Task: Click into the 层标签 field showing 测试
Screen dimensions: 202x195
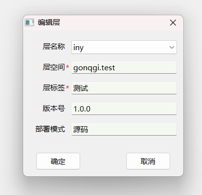Action: (124, 88)
